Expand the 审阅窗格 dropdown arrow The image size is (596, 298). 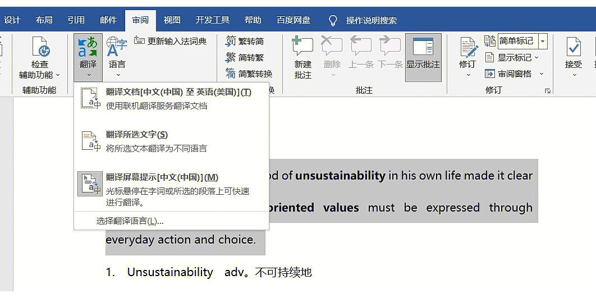(542, 74)
